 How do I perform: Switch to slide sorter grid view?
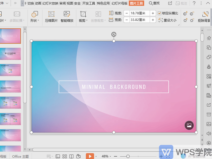point(65,156)
